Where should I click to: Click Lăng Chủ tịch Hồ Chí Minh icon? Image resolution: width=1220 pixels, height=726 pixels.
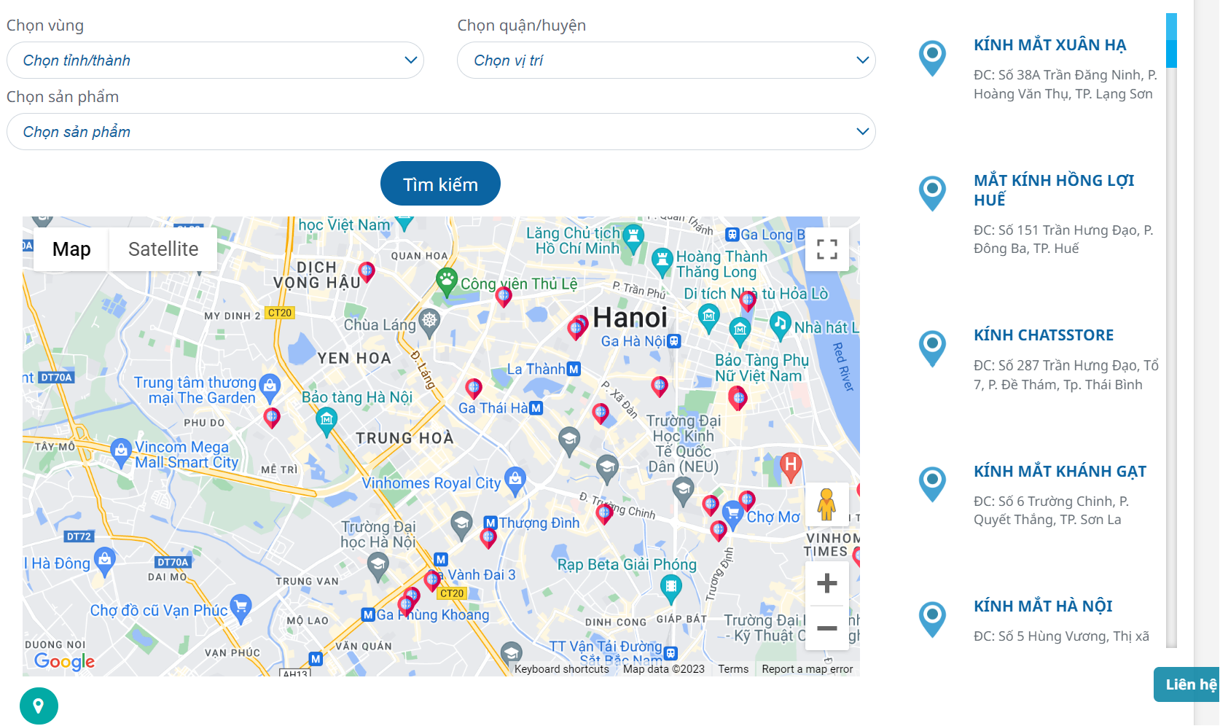633,238
